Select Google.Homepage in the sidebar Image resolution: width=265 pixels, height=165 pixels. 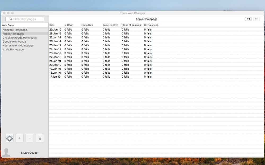pos(25,42)
